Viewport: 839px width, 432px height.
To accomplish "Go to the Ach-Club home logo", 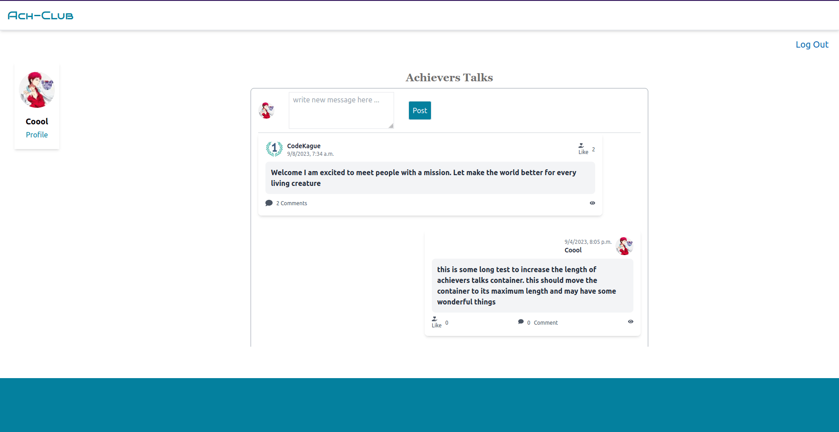I will tap(40, 16).
